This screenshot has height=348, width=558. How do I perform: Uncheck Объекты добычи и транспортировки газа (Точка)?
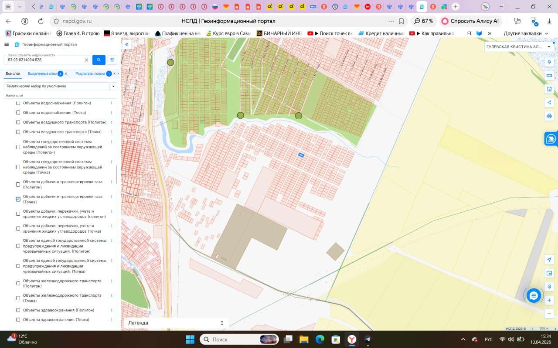tap(18, 199)
